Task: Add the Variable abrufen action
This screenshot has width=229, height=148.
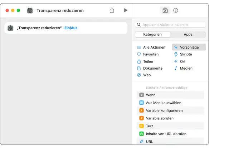Action: [160, 118]
